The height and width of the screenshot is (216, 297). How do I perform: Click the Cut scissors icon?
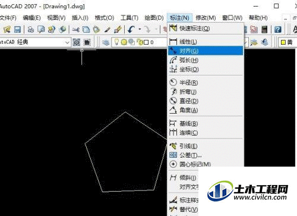point(75,30)
